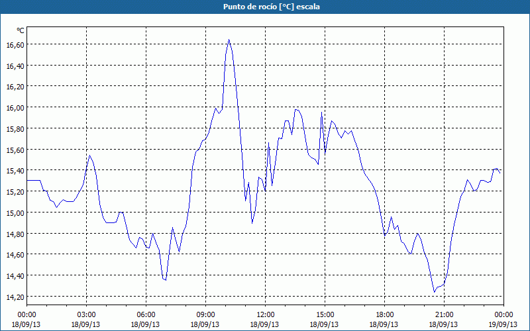The image size is (530, 331).
Task: Click the curve's lowest point before 21:00
Action: tap(435, 292)
